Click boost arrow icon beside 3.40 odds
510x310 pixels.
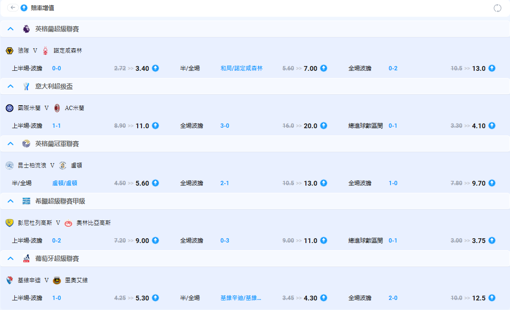[155, 68]
